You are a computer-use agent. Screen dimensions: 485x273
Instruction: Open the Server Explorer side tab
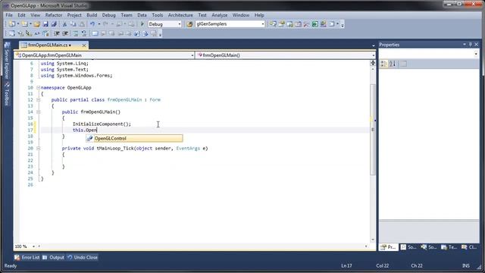7,61
